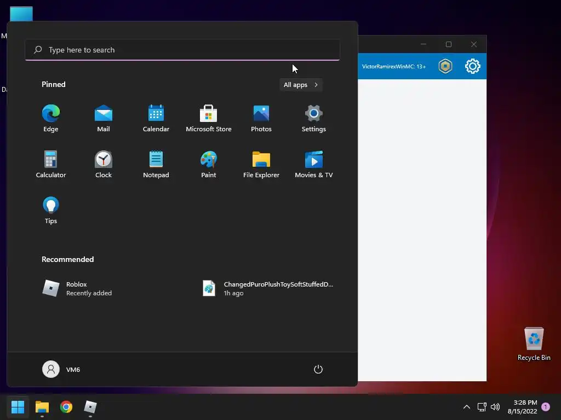The height and width of the screenshot is (420, 561).
Task: Show All apps list
Action: [301, 85]
